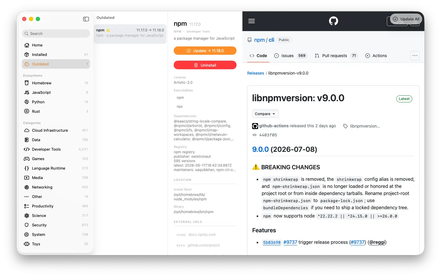Viewport: 441px width, 277px height.
Task: Click Update → 11.18.0 button
Action: click(x=205, y=51)
